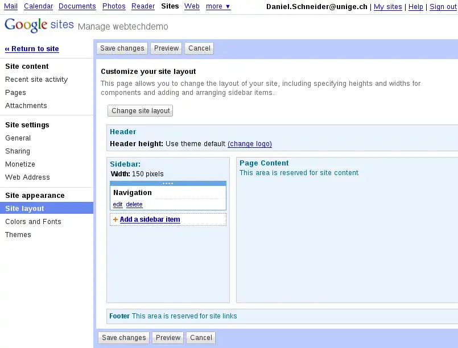Click the Google Sites logo
This screenshot has width=458, height=348.
39,26
